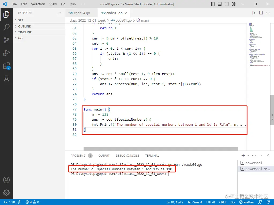
Task: Switch to DEBUG CONSOLE tab
Action: (127, 156)
